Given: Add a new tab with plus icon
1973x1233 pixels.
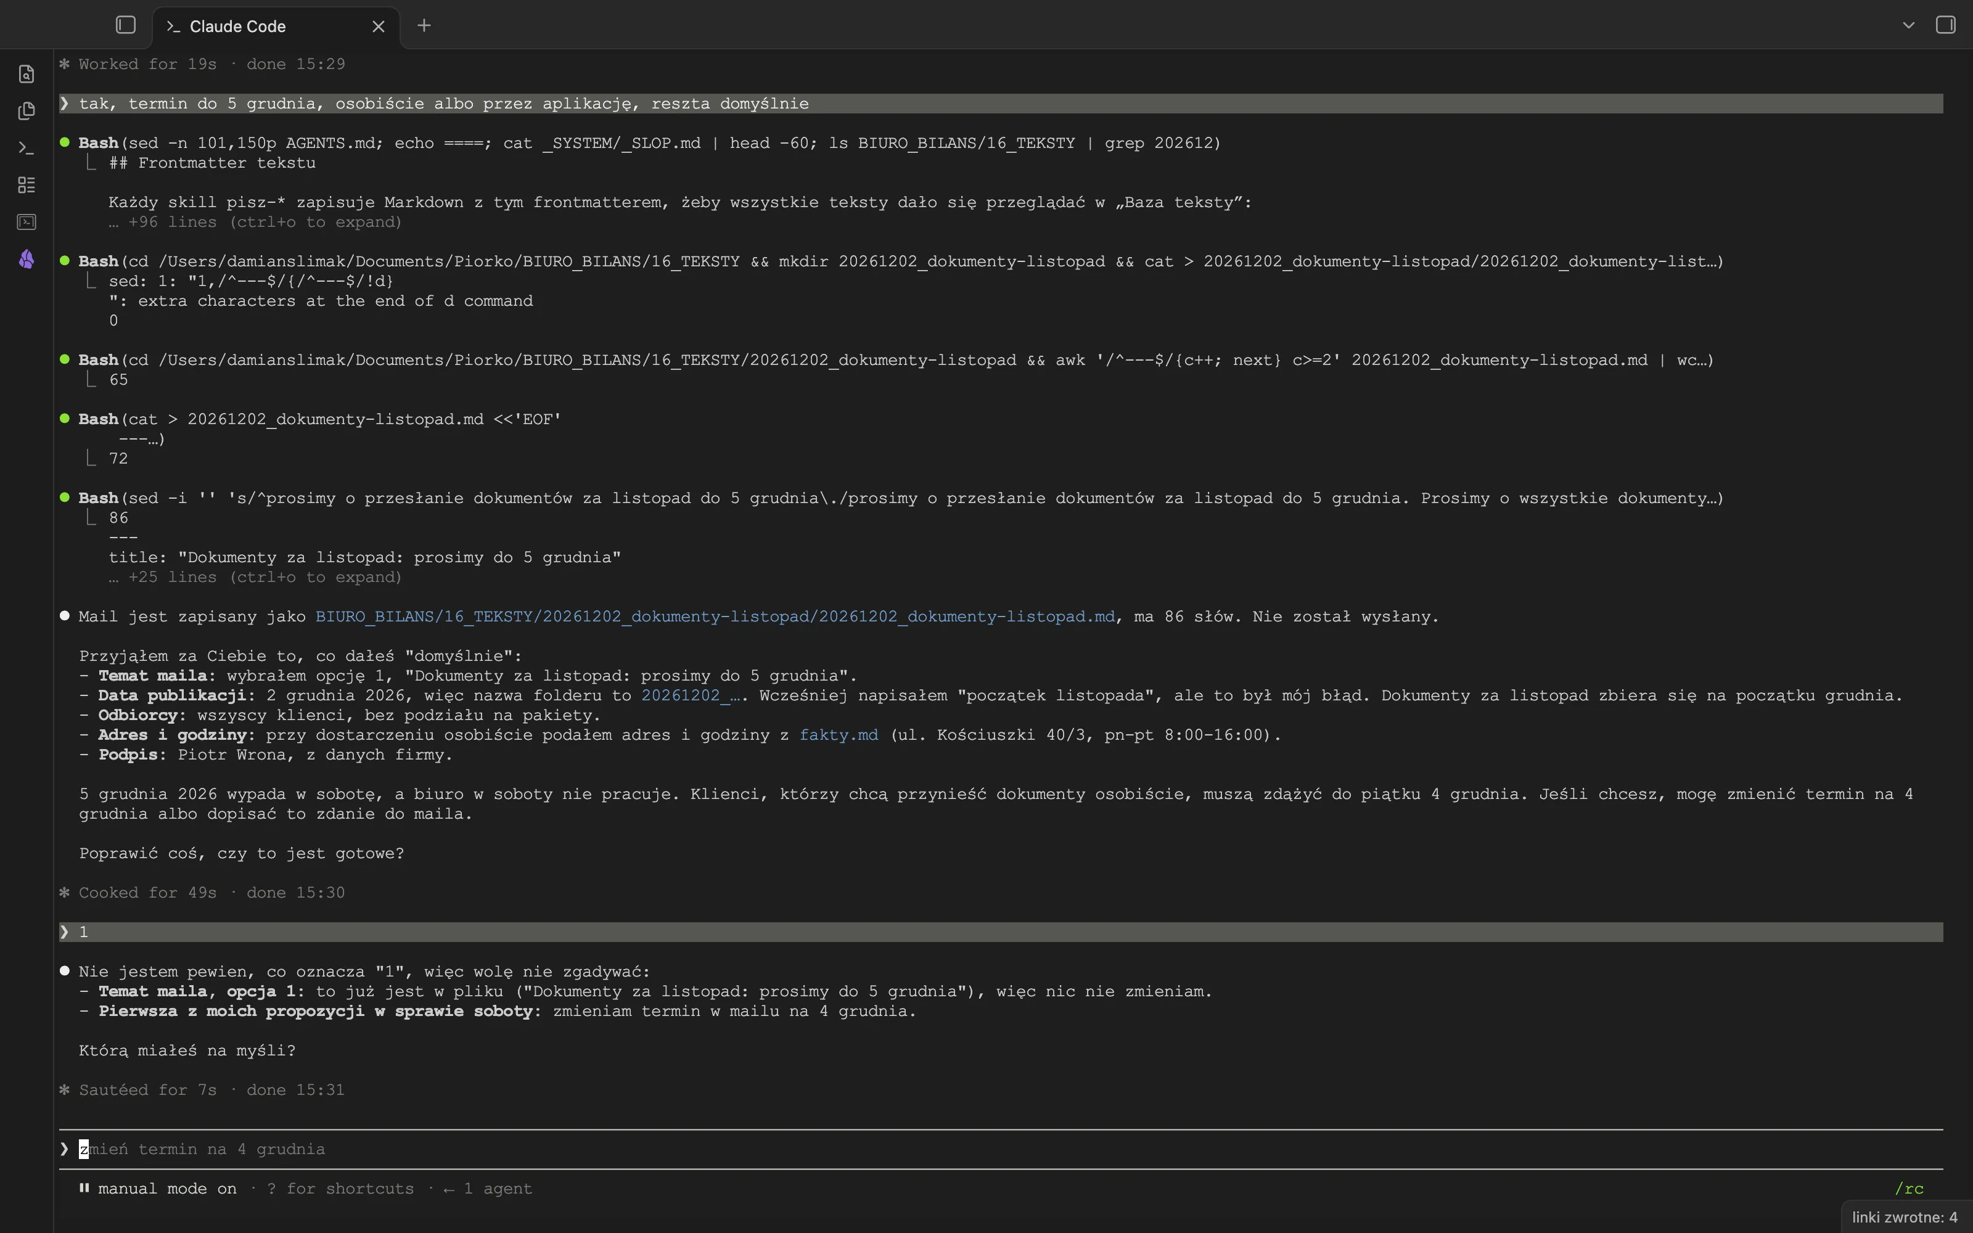Looking at the screenshot, I should click(x=424, y=26).
